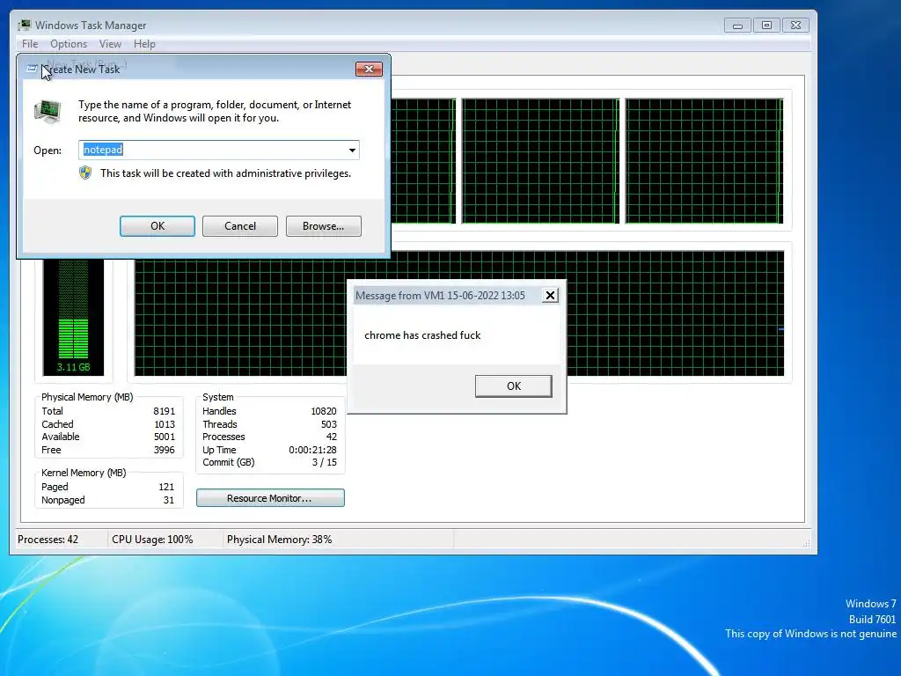Screen dimensions: 901x676
Task: Click the Total physical memory value 8191
Action: coord(164,411)
